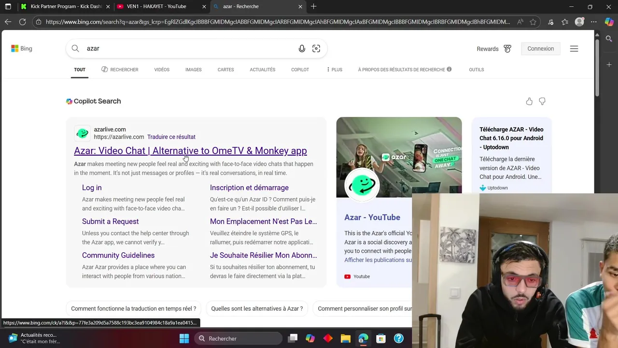This screenshot has height=348, width=618.
Task: Close the azar - Recherche tab
Action: click(300, 6)
